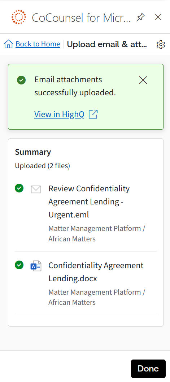The image size is (170, 382).
Task: Click green check beside the Urgent.eml file
Action: tap(19, 188)
